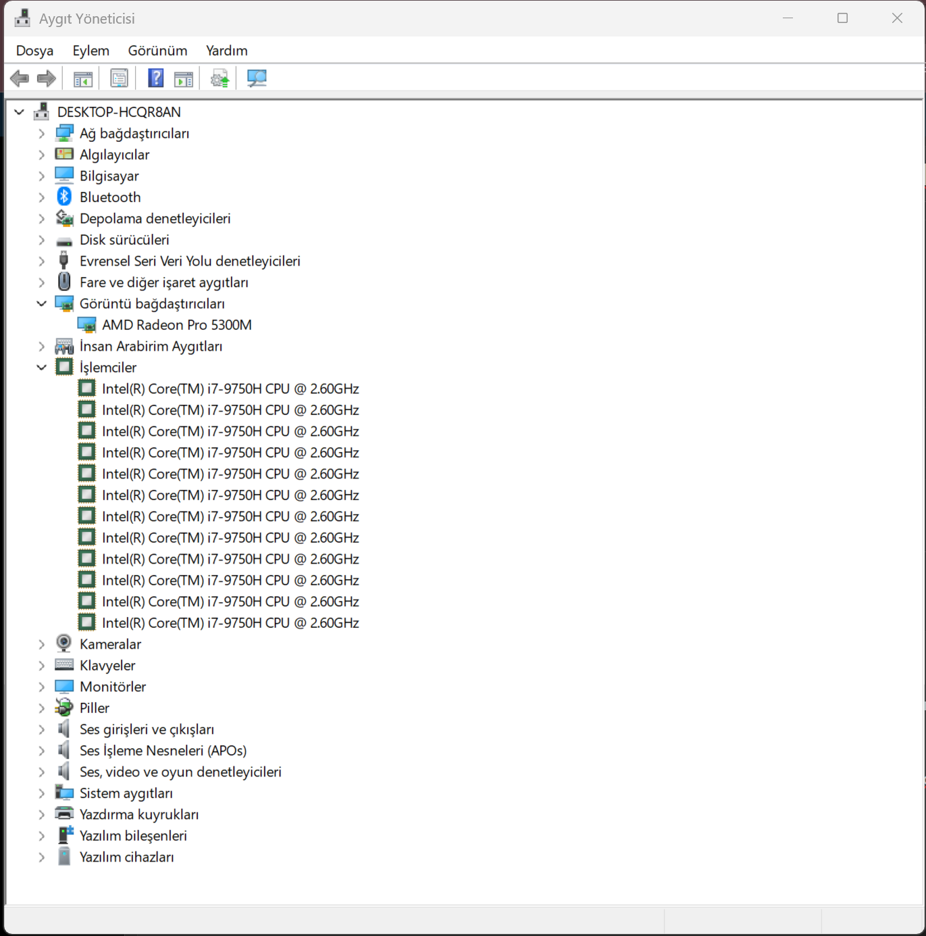926x936 pixels.
Task: Collapse the Görüntü bağdaştırıcıları category
Action: click(42, 304)
